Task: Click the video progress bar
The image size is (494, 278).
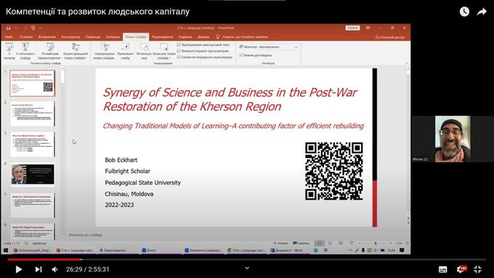Action: pyautogui.click(x=247, y=260)
